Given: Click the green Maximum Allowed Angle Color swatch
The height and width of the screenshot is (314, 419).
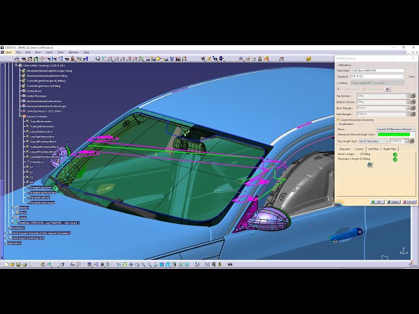Looking at the screenshot, I should coord(393,135).
